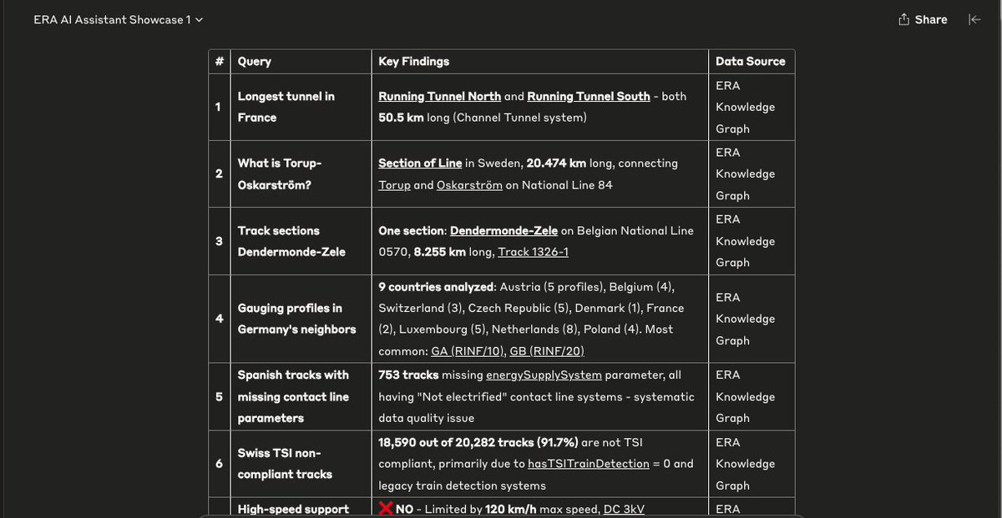The width and height of the screenshot is (1002, 518).
Task: Click the '753 tracks' bold text
Action: [x=407, y=375]
